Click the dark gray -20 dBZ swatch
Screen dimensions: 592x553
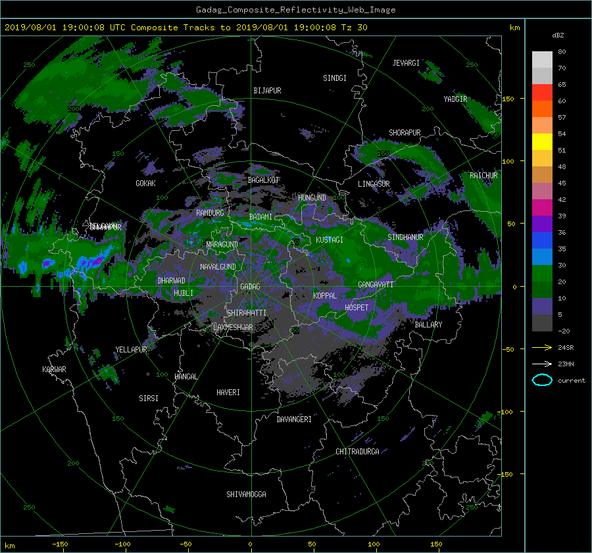click(542, 323)
